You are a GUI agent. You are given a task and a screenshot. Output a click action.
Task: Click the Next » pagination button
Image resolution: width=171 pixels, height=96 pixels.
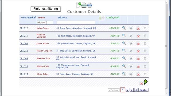pyautogui.click(x=143, y=90)
